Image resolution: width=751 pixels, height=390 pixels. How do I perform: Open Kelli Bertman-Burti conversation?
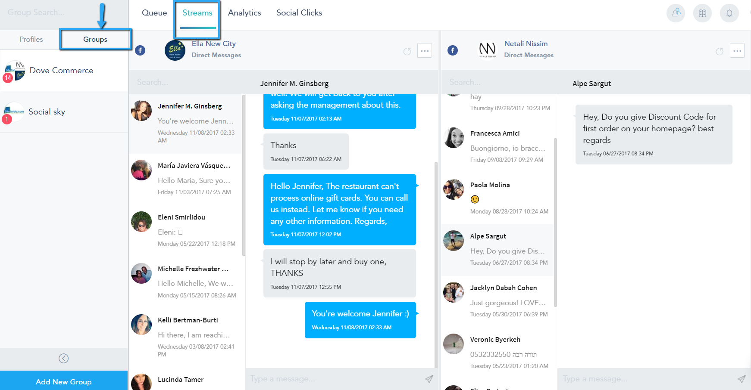pos(185,337)
